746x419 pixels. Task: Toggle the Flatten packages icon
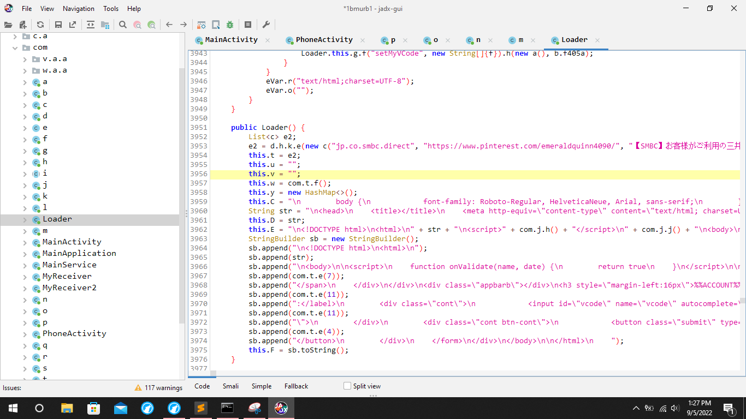(x=105, y=25)
